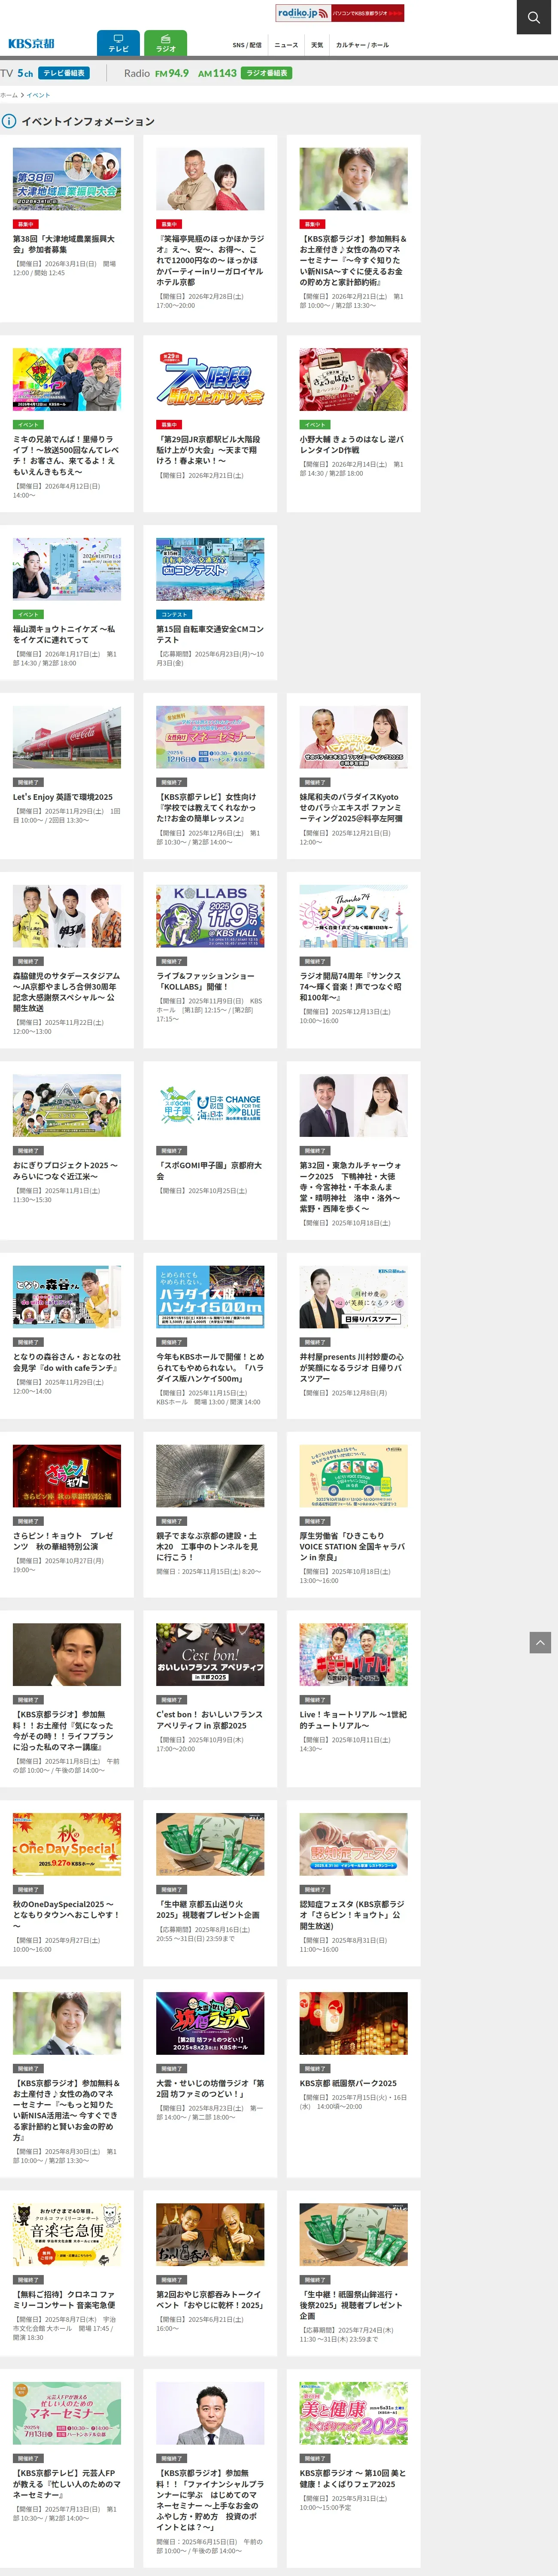Click the KBS京都 logo
Screen dimensions: 558x2576
[x=31, y=44]
